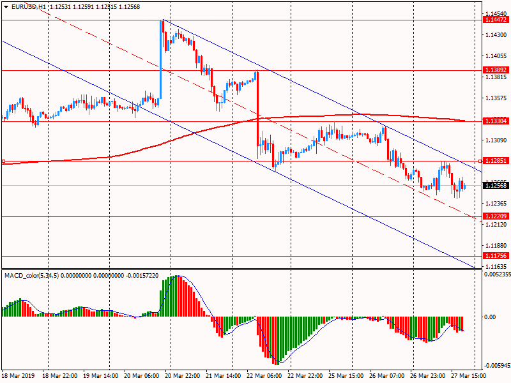This screenshot has width=511, height=383.
Task: Click the 21 Mar 14:00 time label
Action: (223, 376)
